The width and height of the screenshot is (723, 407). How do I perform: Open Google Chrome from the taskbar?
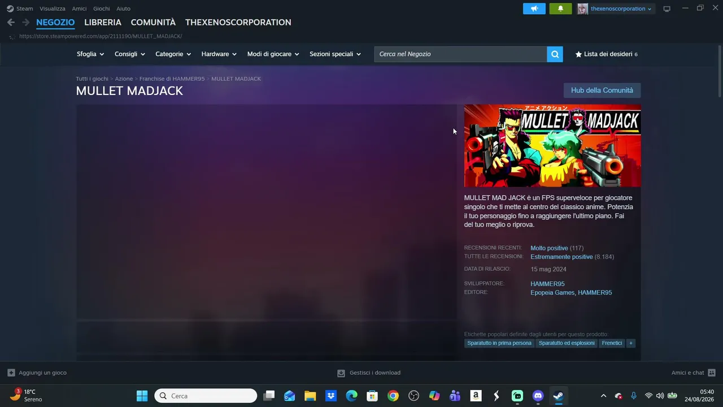393,396
